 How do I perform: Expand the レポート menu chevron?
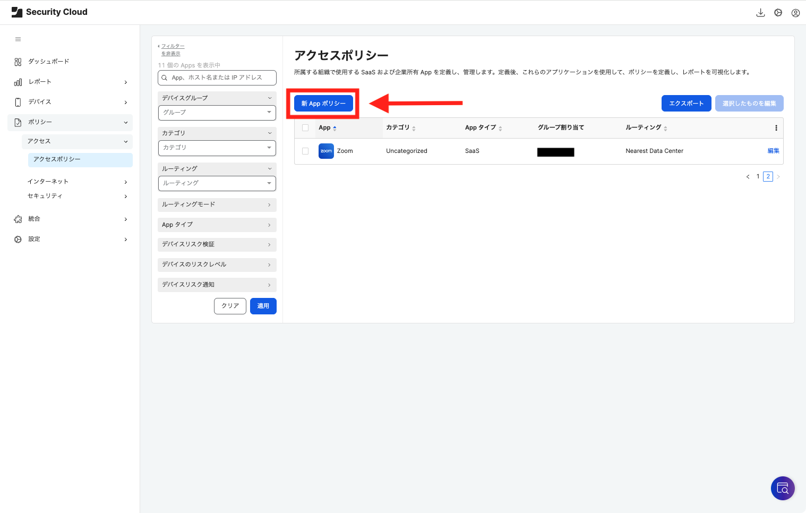pyautogui.click(x=126, y=82)
